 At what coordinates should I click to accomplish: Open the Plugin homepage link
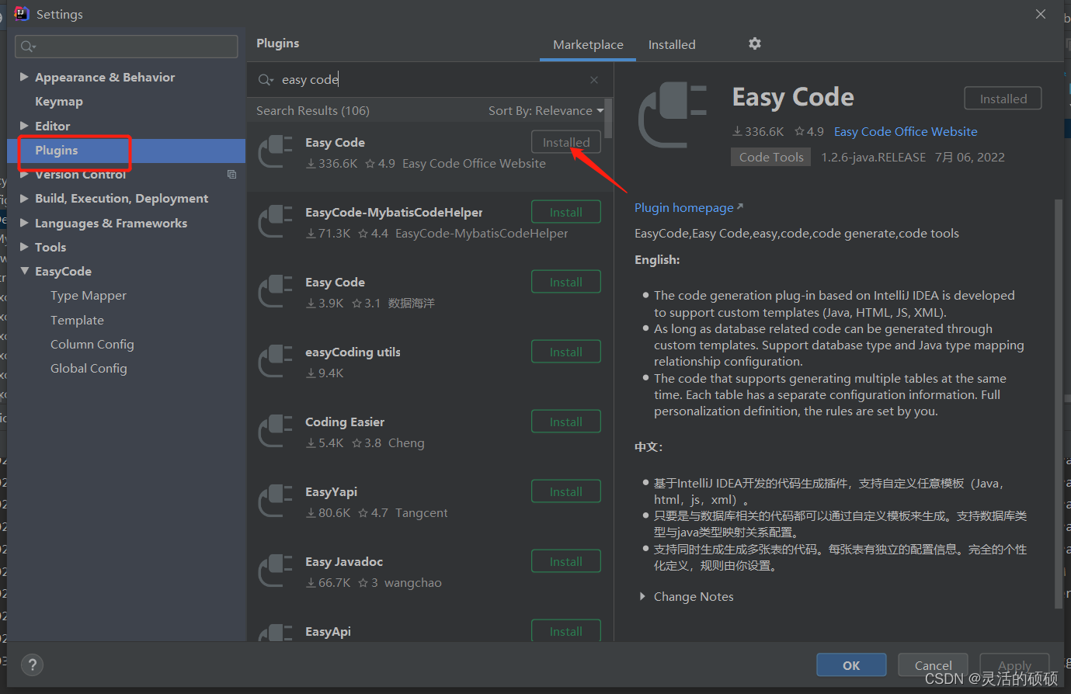coord(684,207)
